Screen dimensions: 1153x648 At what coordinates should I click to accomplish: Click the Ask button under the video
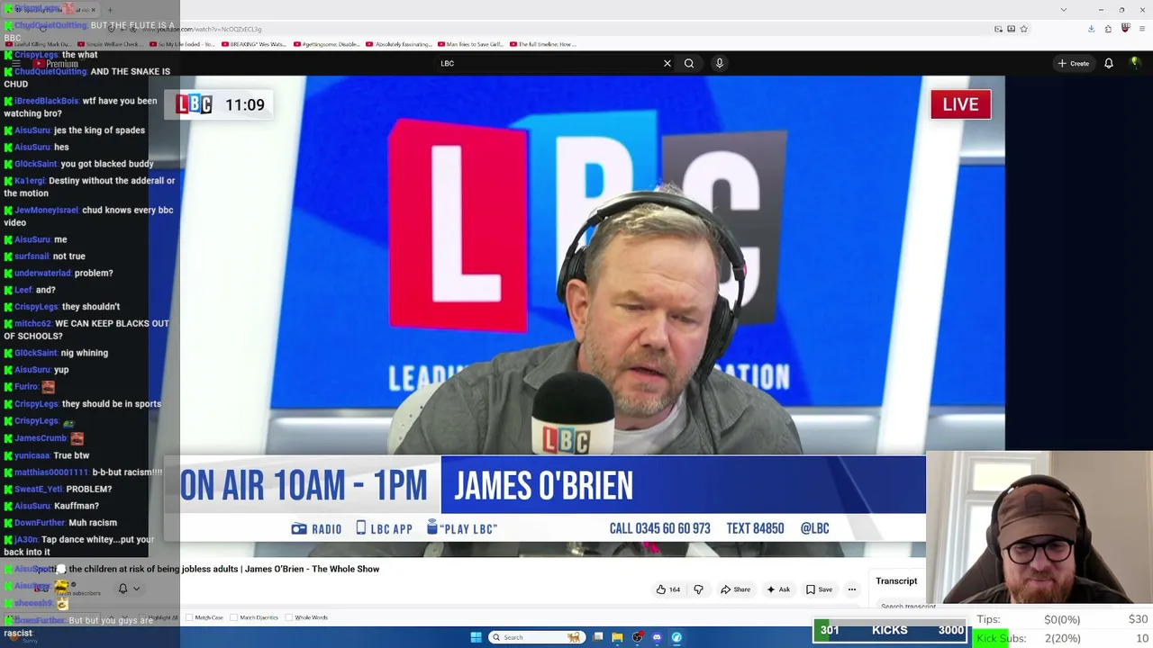pos(777,589)
